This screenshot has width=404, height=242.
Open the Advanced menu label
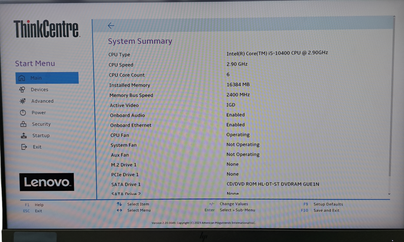pos(43,101)
